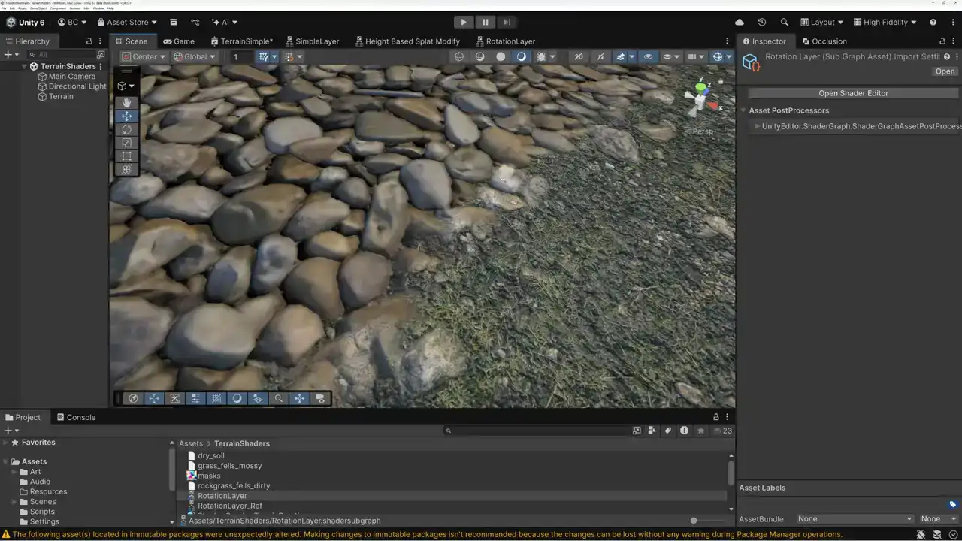The width and height of the screenshot is (962, 541).
Task: Select the RotationLayer_Ref asset
Action: 229,506
